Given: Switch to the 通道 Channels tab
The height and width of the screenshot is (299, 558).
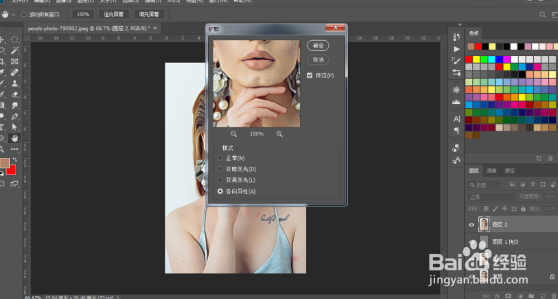Looking at the screenshot, I should [492, 171].
